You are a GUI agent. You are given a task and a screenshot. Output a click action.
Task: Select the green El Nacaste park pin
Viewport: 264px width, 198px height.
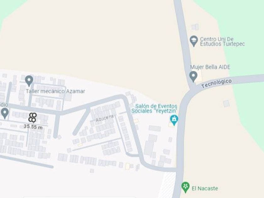(185, 187)
